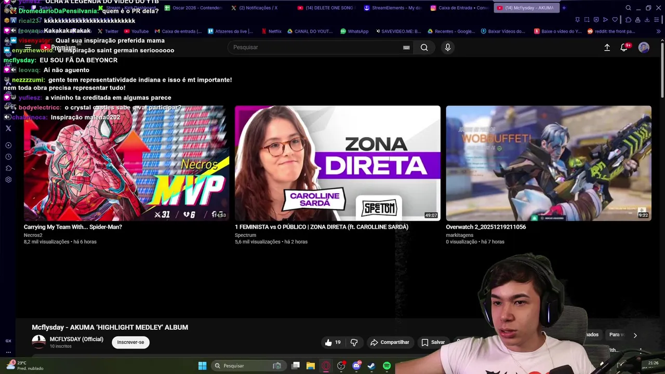This screenshot has height=374, width=665.
Task: Click the on-screen keyboard icon in search box
Action: pyautogui.click(x=406, y=47)
